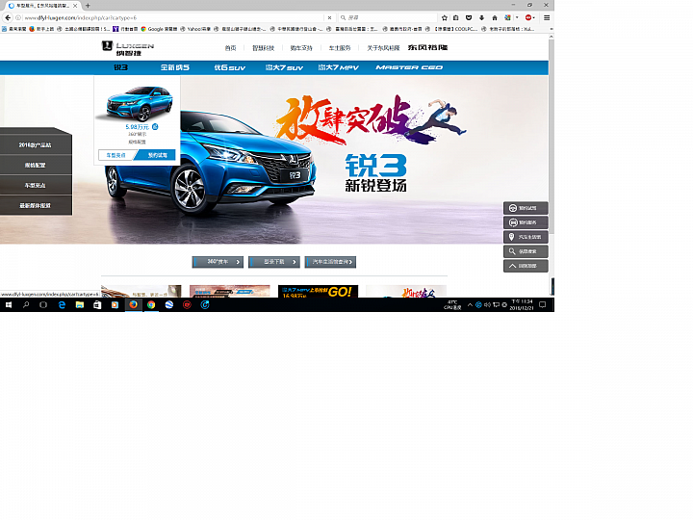
Task: Open the 购车支持 menu item
Action: pos(301,48)
